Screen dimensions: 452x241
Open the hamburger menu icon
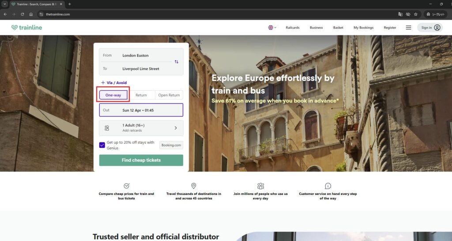(408, 27)
